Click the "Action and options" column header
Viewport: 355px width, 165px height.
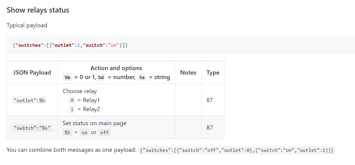point(116,68)
